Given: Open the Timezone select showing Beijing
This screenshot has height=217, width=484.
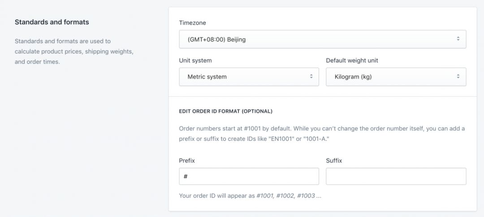Looking at the screenshot, I should pyautogui.click(x=314, y=39).
